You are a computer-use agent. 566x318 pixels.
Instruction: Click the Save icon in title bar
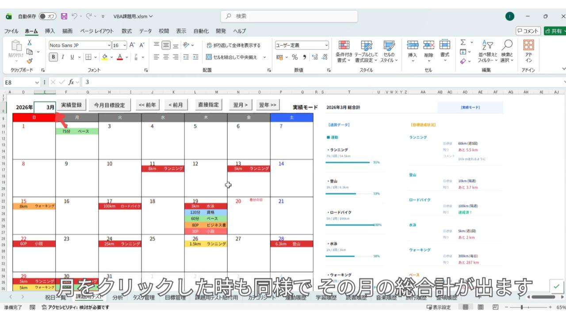[64, 16]
